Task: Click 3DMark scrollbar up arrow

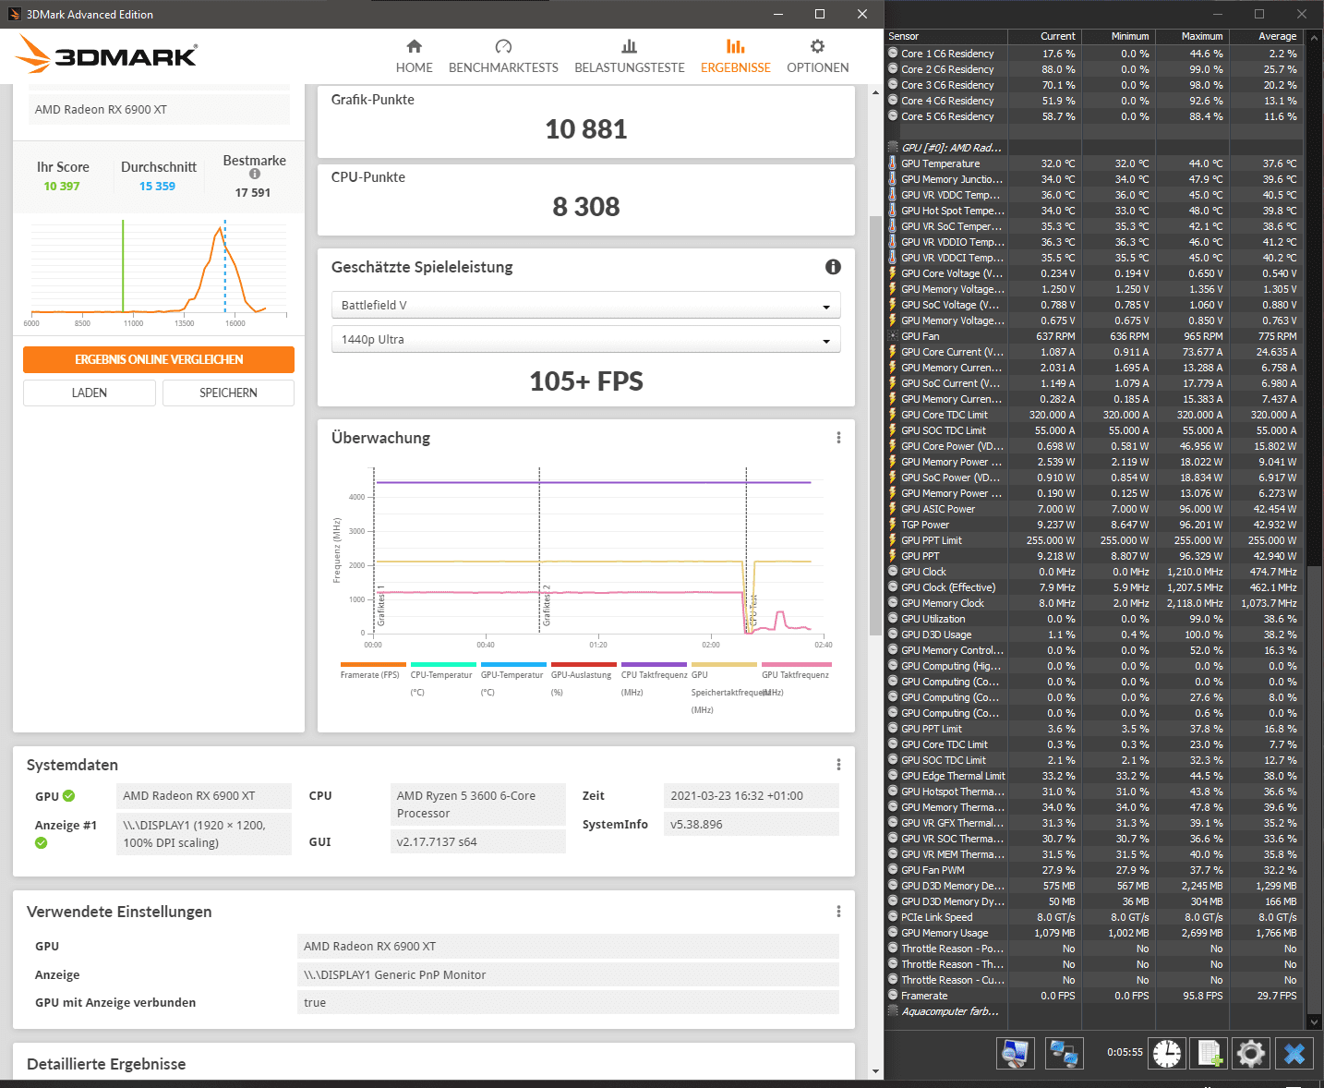Action: tap(875, 92)
